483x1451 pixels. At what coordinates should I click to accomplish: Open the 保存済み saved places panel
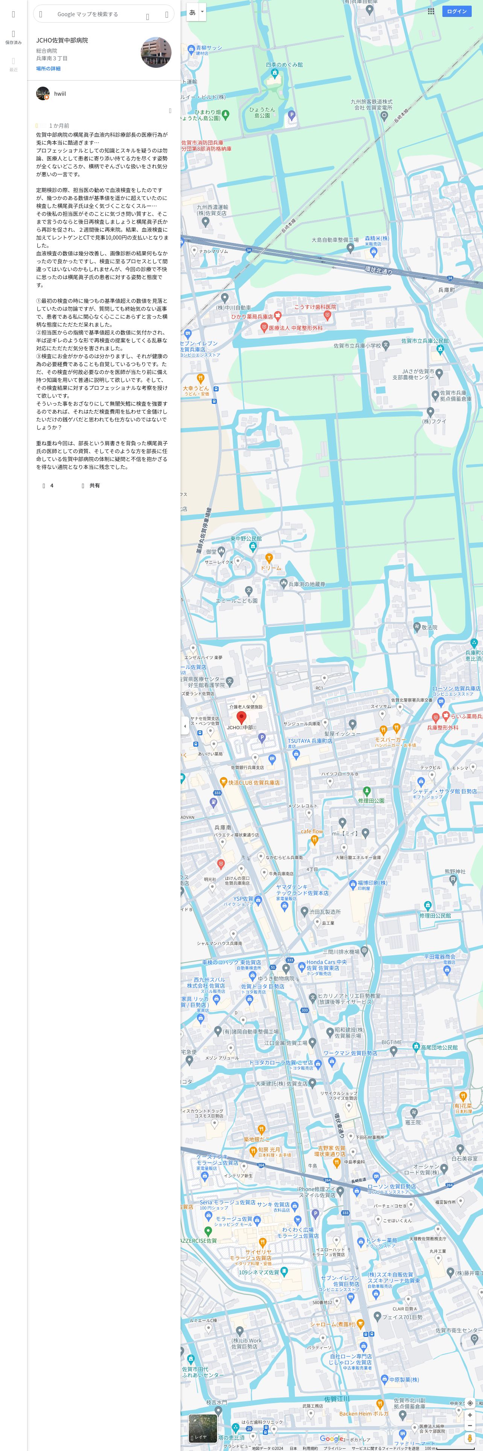click(14, 37)
